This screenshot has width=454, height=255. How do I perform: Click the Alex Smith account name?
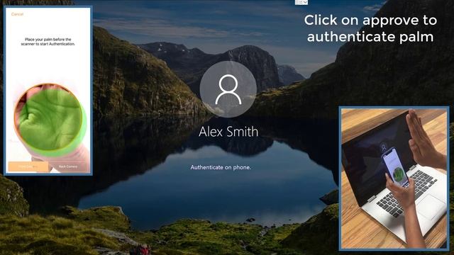(x=228, y=132)
